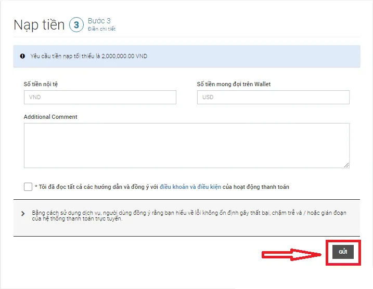Tick the terms agreement checkbox
The image size is (373, 289).
point(28,187)
